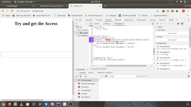This screenshot has height=107, width=191.
Task: Open the Opera-style red extension icon
Action: click(x=172, y=11)
